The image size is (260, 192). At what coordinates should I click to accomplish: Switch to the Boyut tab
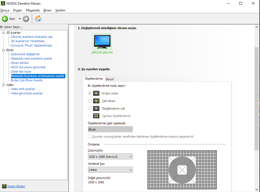(x=110, y=79)
